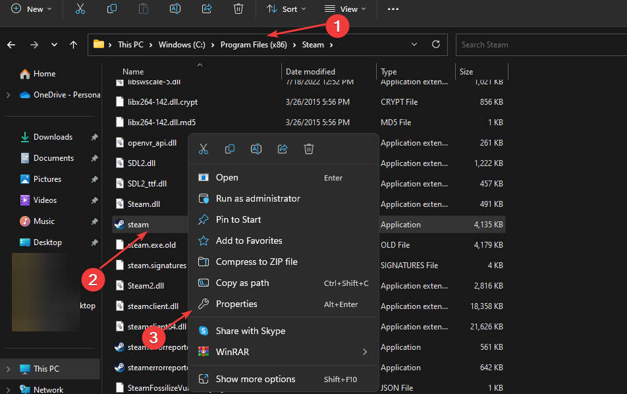Expand the WinRAR submenu arrow
This screenshot has width=627, height=394.
(365, 352)
